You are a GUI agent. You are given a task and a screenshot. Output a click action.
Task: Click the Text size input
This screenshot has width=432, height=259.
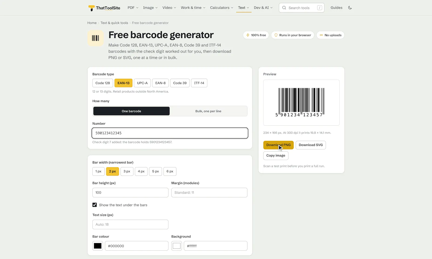click(130, 224)
